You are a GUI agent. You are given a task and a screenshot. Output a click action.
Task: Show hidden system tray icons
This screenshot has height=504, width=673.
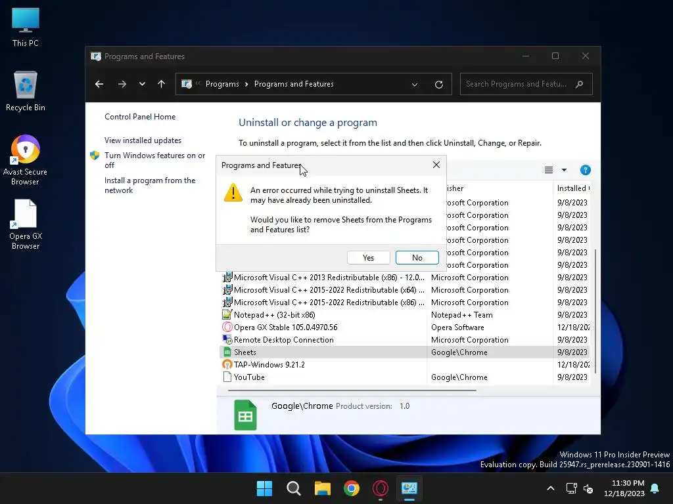(551, 488)
